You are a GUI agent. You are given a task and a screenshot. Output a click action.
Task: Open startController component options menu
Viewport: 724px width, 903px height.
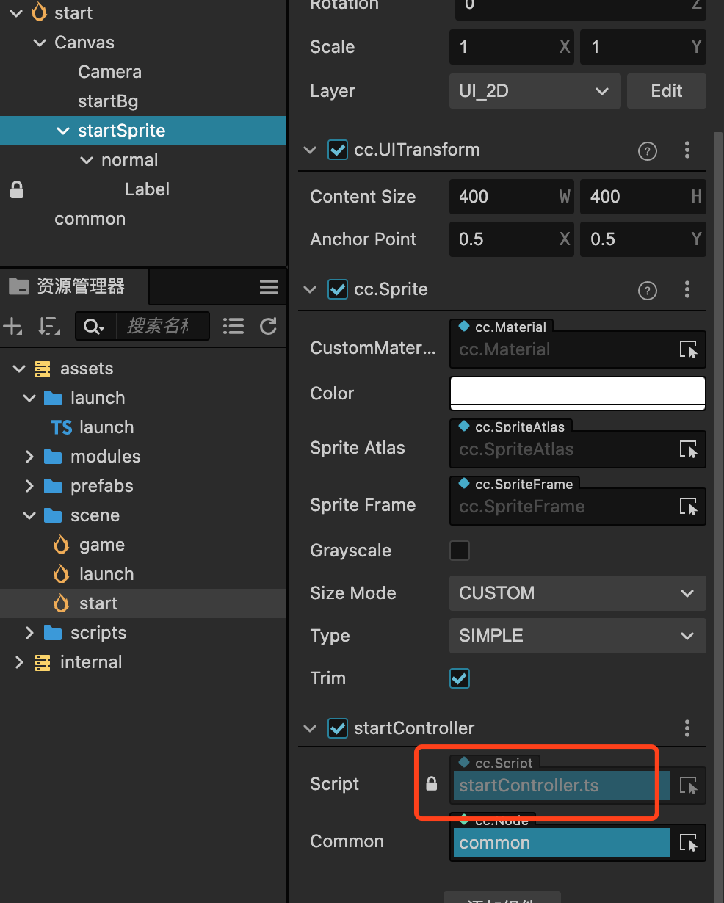coord(687,728)
